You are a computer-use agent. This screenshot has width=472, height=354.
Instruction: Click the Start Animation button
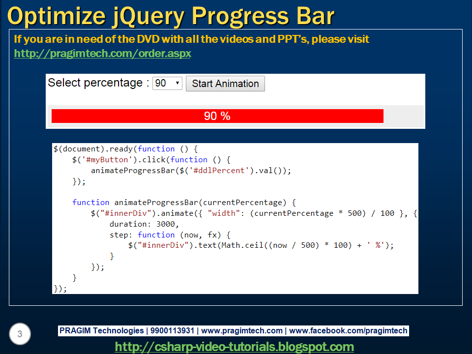pyautogui.click(x=225, y=83)
